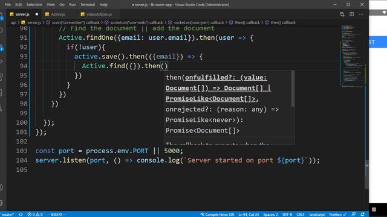Click 'active.save()' on line 93
Viewport: 387px width, 217px height.
click(x=99, y=57)
